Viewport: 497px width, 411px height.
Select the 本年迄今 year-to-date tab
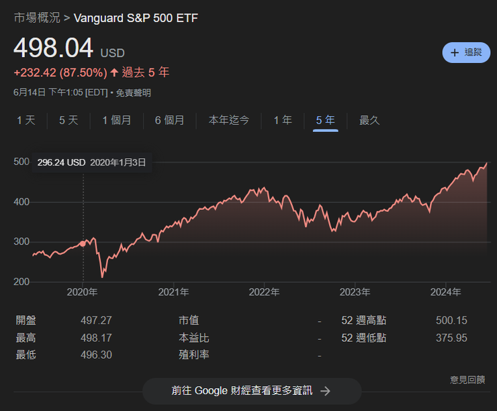tap(229, 120)
